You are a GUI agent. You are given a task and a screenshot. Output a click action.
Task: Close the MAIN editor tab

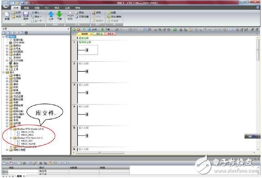click(x=91, y=34)
